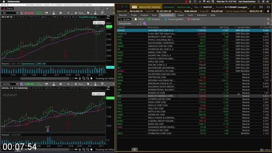This screenshot has width=272, height=153.
Task: Open the Realtime data dropdown
Action: pyautogui.click(x=184, y=7)
